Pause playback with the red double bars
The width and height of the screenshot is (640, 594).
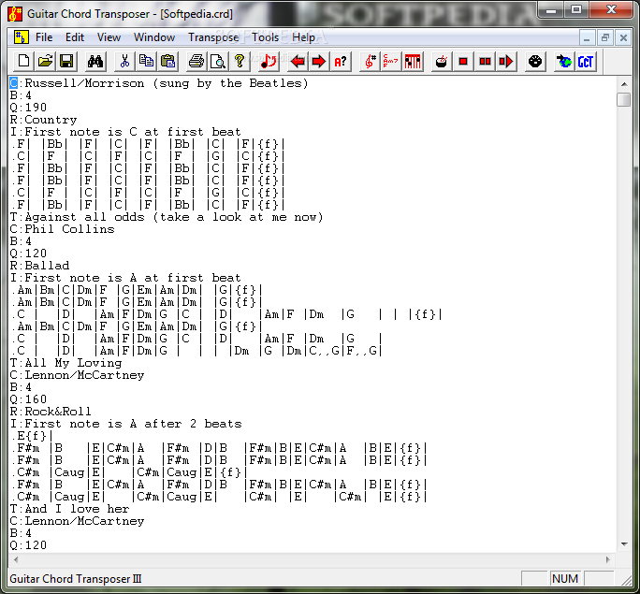485,62
